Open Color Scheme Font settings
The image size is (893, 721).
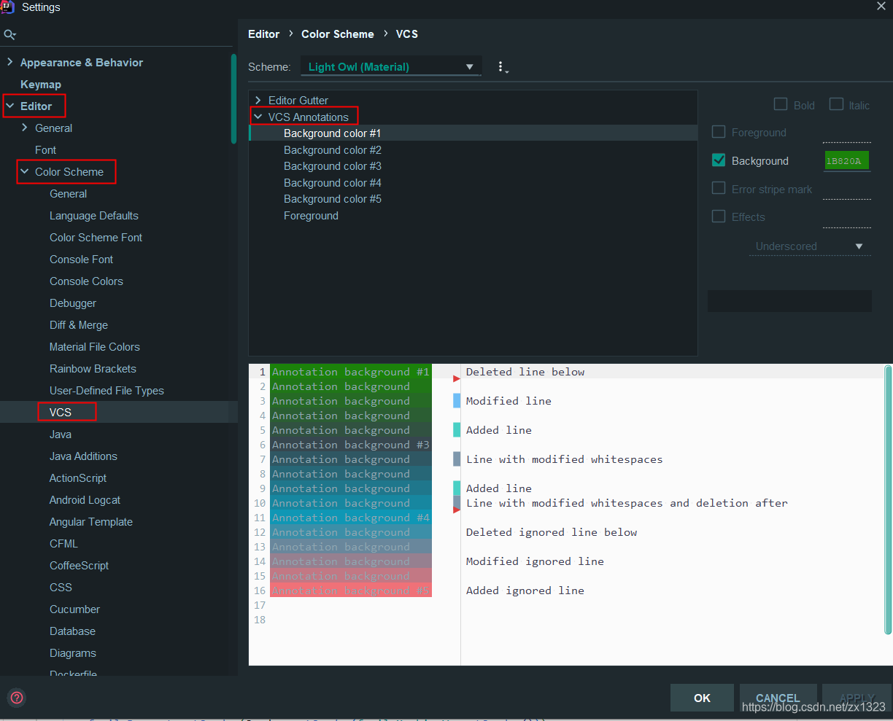click(96, 237)
